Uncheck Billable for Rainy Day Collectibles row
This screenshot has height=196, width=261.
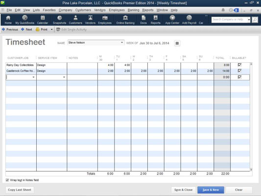coord(239,65)
